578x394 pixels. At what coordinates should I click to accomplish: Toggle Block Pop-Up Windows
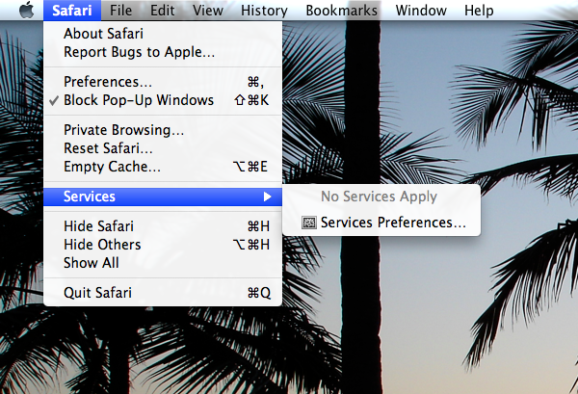coord(163,100)
